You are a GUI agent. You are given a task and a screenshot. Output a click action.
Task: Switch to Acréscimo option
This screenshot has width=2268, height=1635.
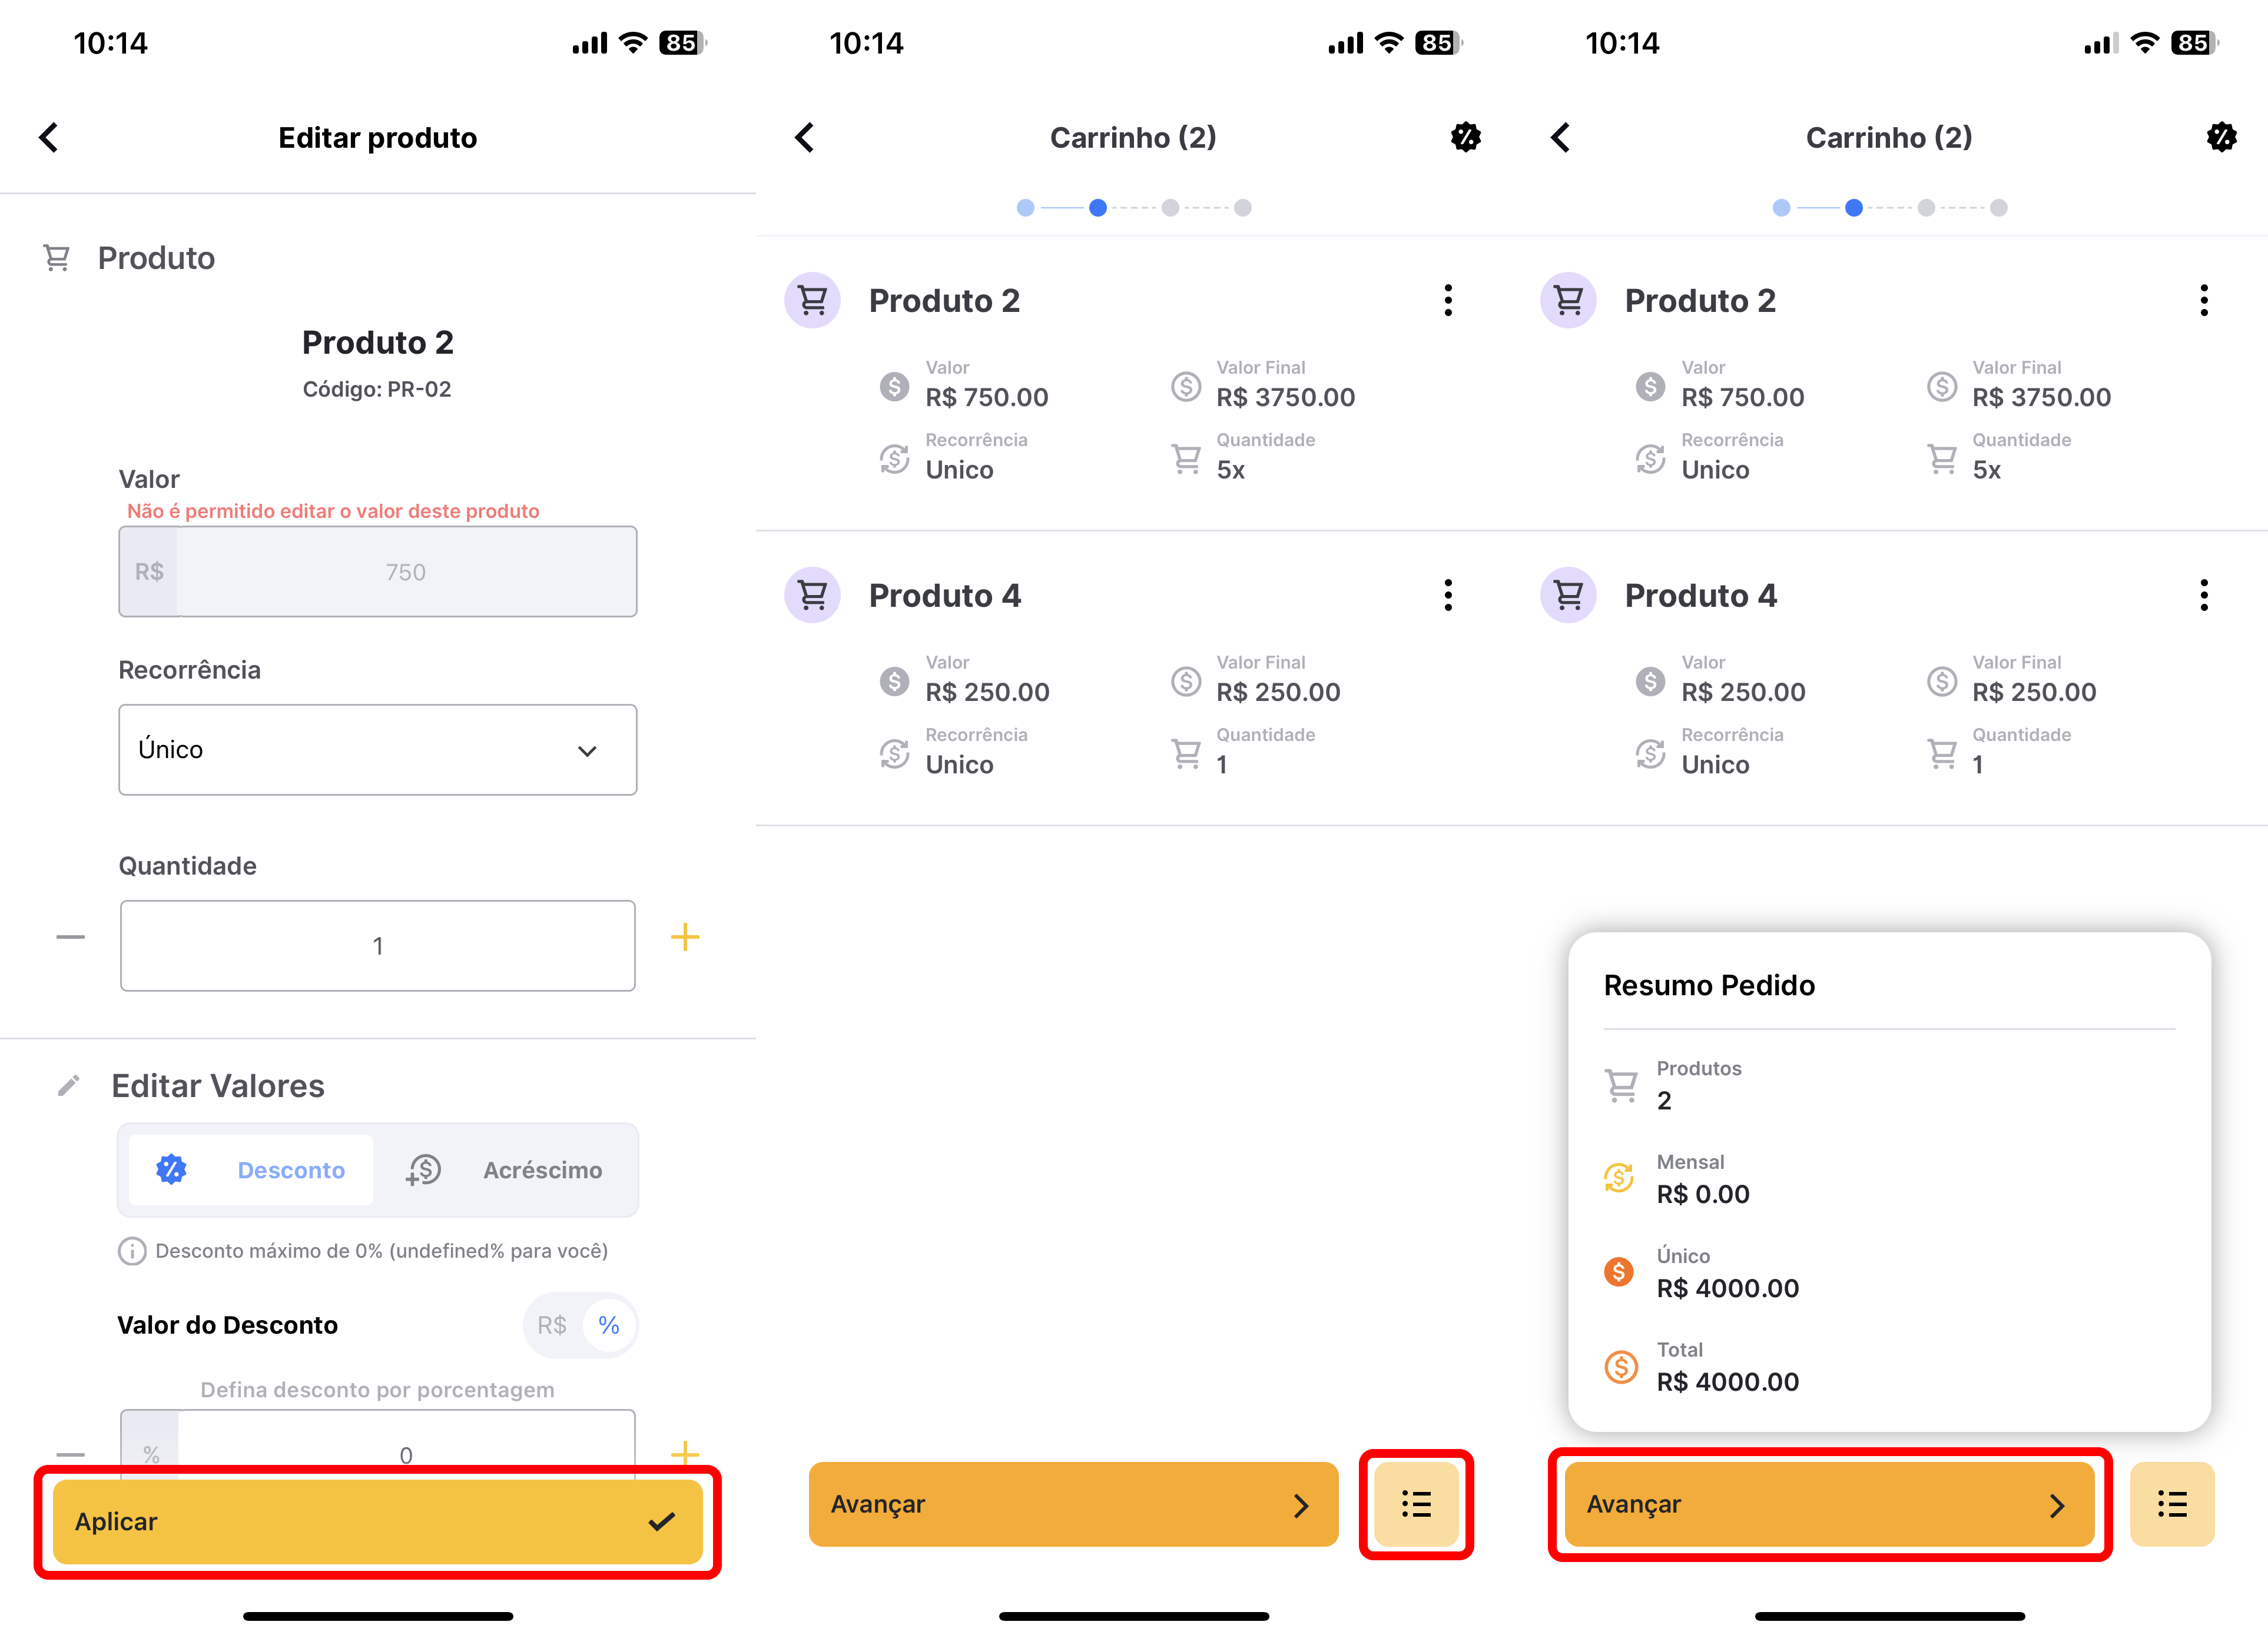(x=504, y=1170)
